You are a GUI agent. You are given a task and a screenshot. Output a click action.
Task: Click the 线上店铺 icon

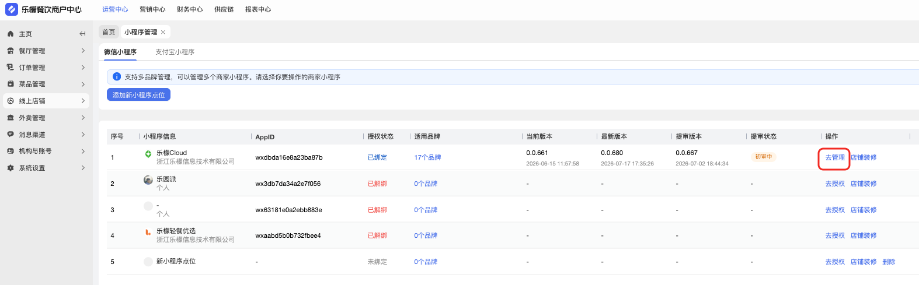[x=11, y=101]
